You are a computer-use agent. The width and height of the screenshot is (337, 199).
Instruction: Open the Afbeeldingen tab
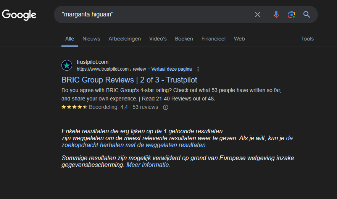point(125,39)
